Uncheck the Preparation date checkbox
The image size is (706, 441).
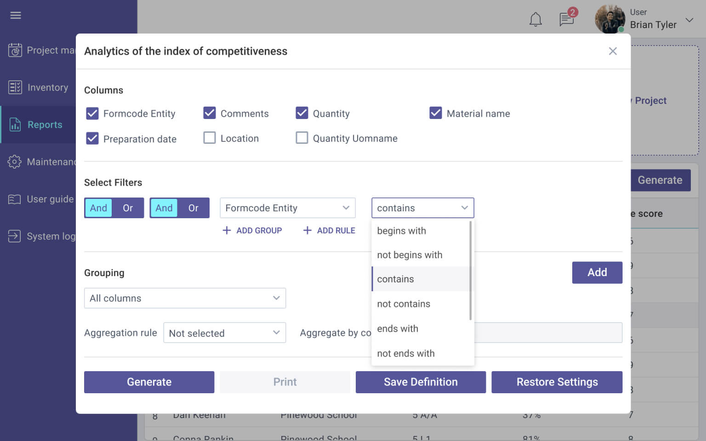[x=92, y=138]
